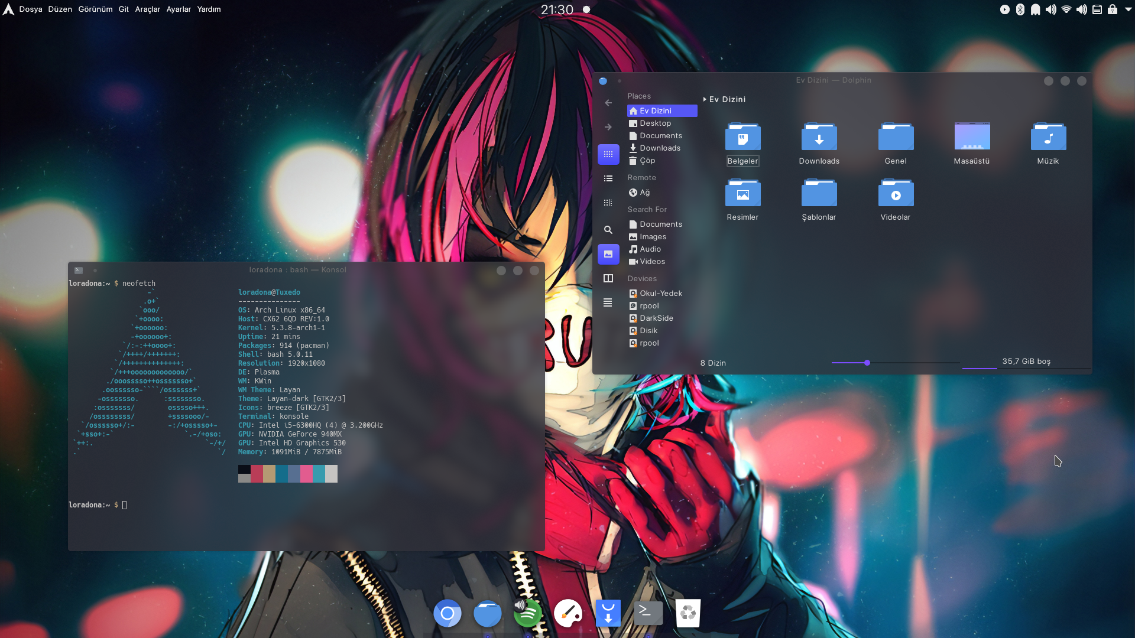Open the ghost-shaped tray icon
Screen dimensions: 1135x638
coord(1036,9)
